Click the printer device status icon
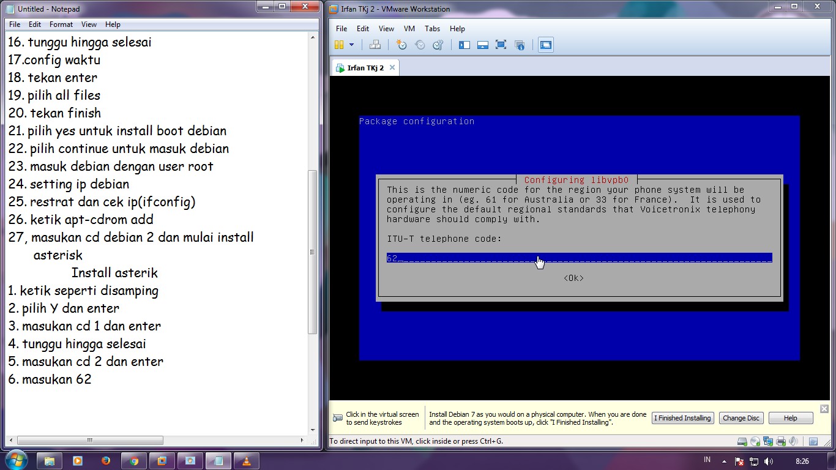836x470 pixels. click(781, 441)
